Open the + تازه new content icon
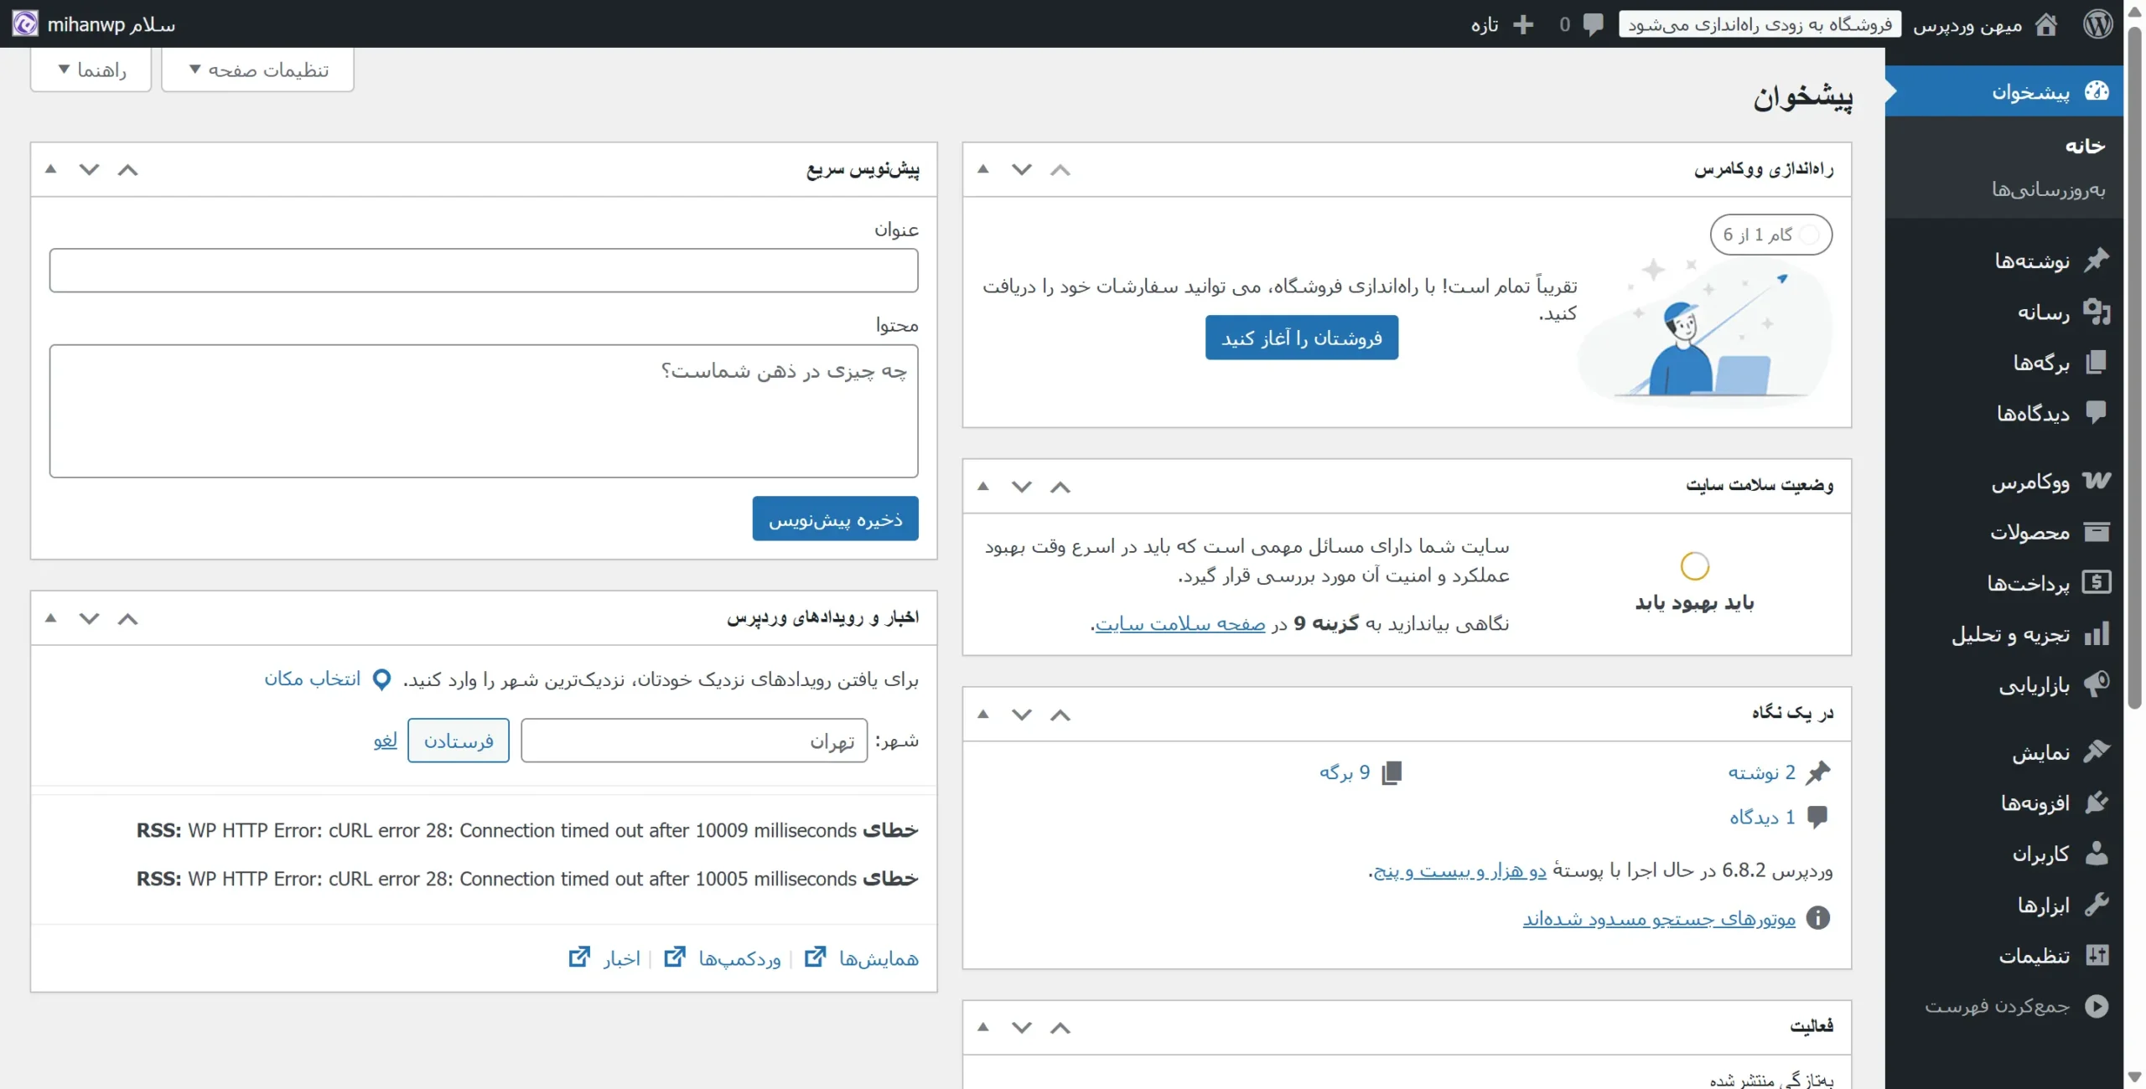The width and height of the screenshot is (2146, 1089). (x=1523, y=24)
